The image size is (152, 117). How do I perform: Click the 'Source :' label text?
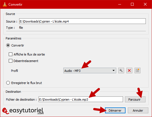pyautogui.click(x=12, y=21)
